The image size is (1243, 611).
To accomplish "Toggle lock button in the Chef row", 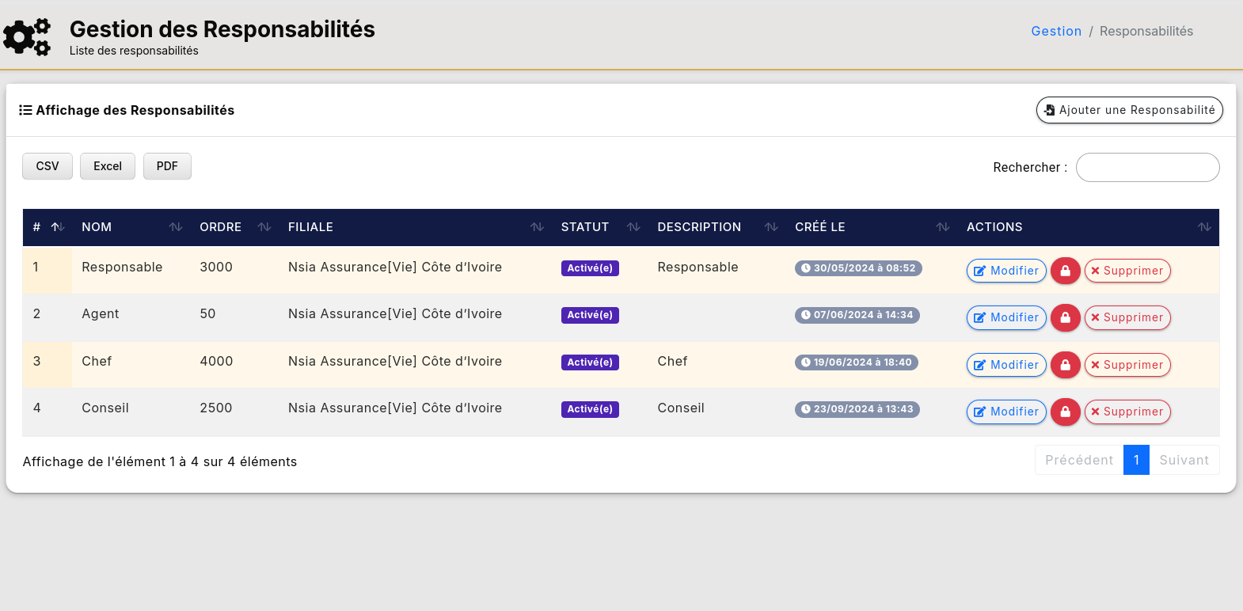I will click(1065, 365).
